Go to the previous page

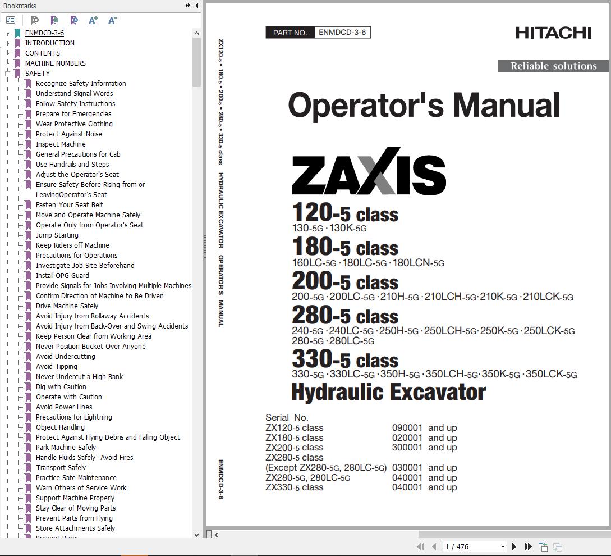click(434, 546)
